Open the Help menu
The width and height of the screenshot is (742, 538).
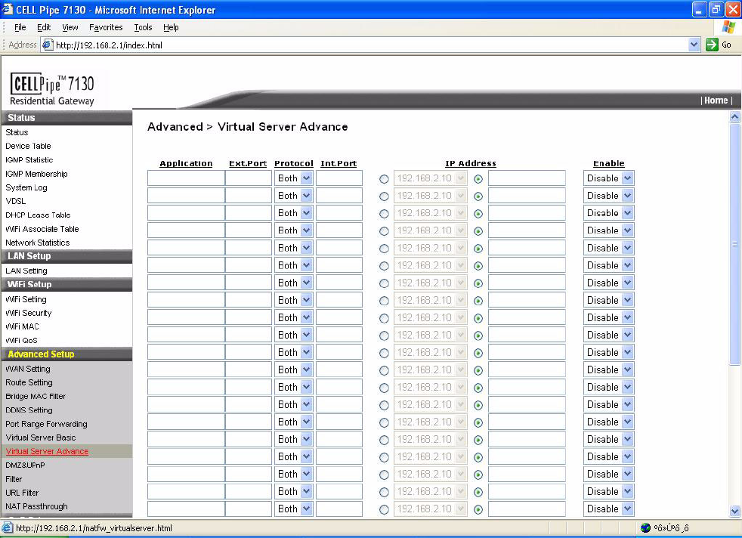pyautogui.click(x=171, y=27)
